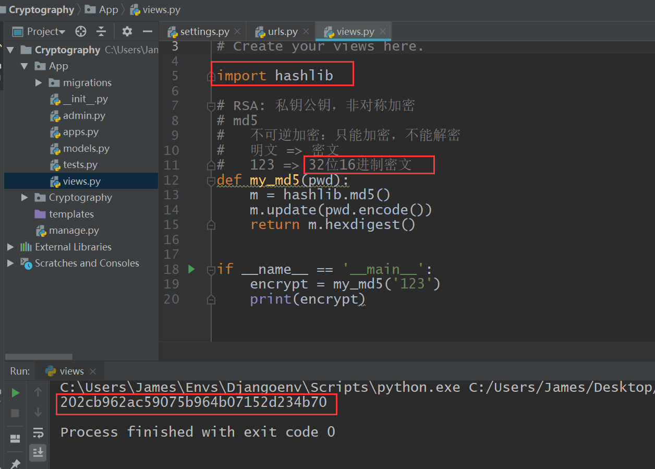Expand the migrations folder
Viewport: 655px width, 469px height.
point(39,82)
